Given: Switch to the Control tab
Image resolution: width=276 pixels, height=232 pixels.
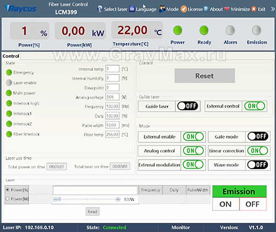Looking at the screenshot, I should pos(11,56).
